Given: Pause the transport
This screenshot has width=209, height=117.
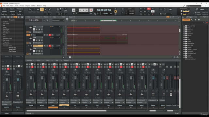Looking at the screenshot, I should tap(84, 10).
